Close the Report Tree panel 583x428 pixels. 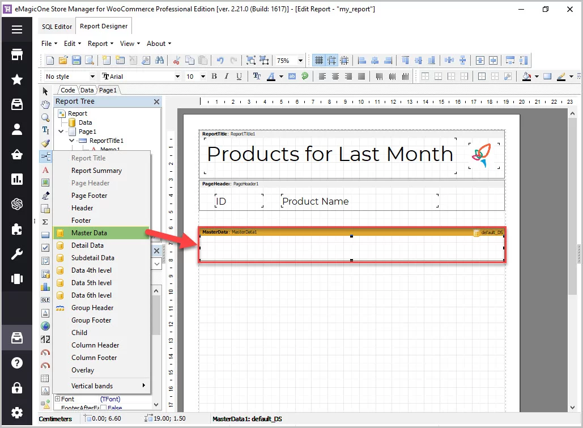click(157, 101)
